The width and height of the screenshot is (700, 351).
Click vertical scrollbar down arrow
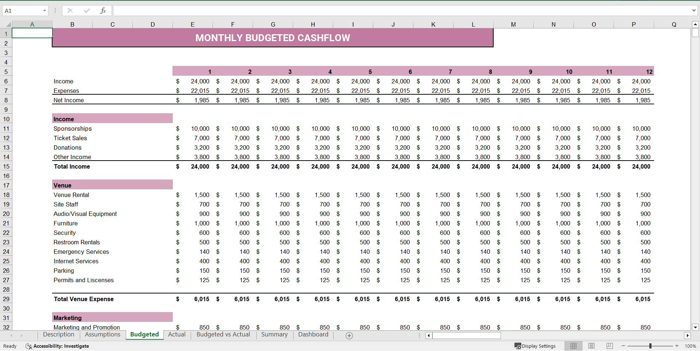point(695,327)
